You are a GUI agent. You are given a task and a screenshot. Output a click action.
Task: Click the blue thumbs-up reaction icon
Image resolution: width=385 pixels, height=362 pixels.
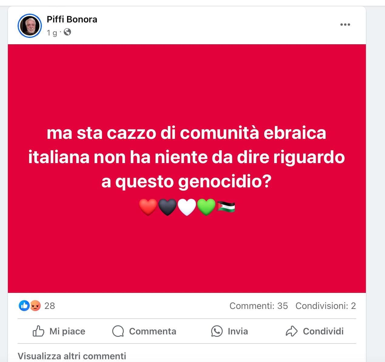pos(24,306)
